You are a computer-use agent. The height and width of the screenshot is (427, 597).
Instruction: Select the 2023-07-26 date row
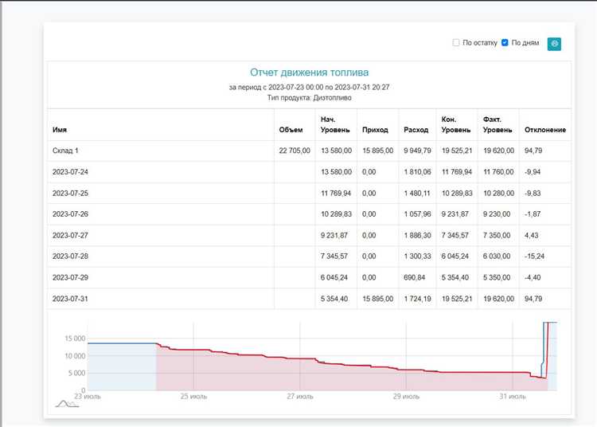coord(70,214)
